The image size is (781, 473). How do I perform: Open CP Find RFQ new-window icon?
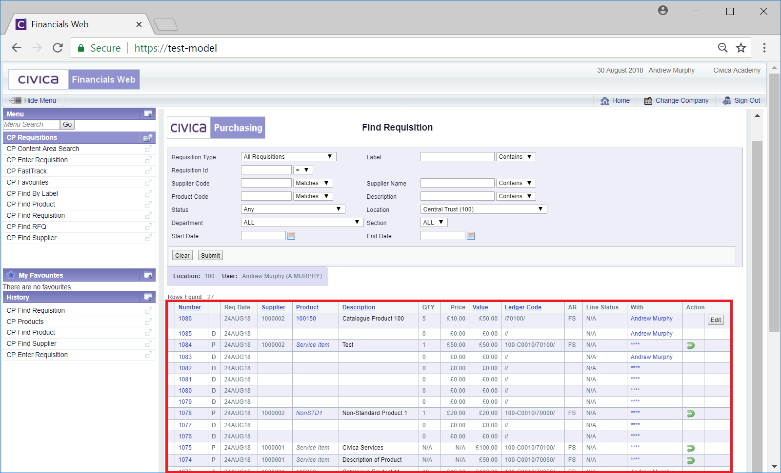coord(149,227)
